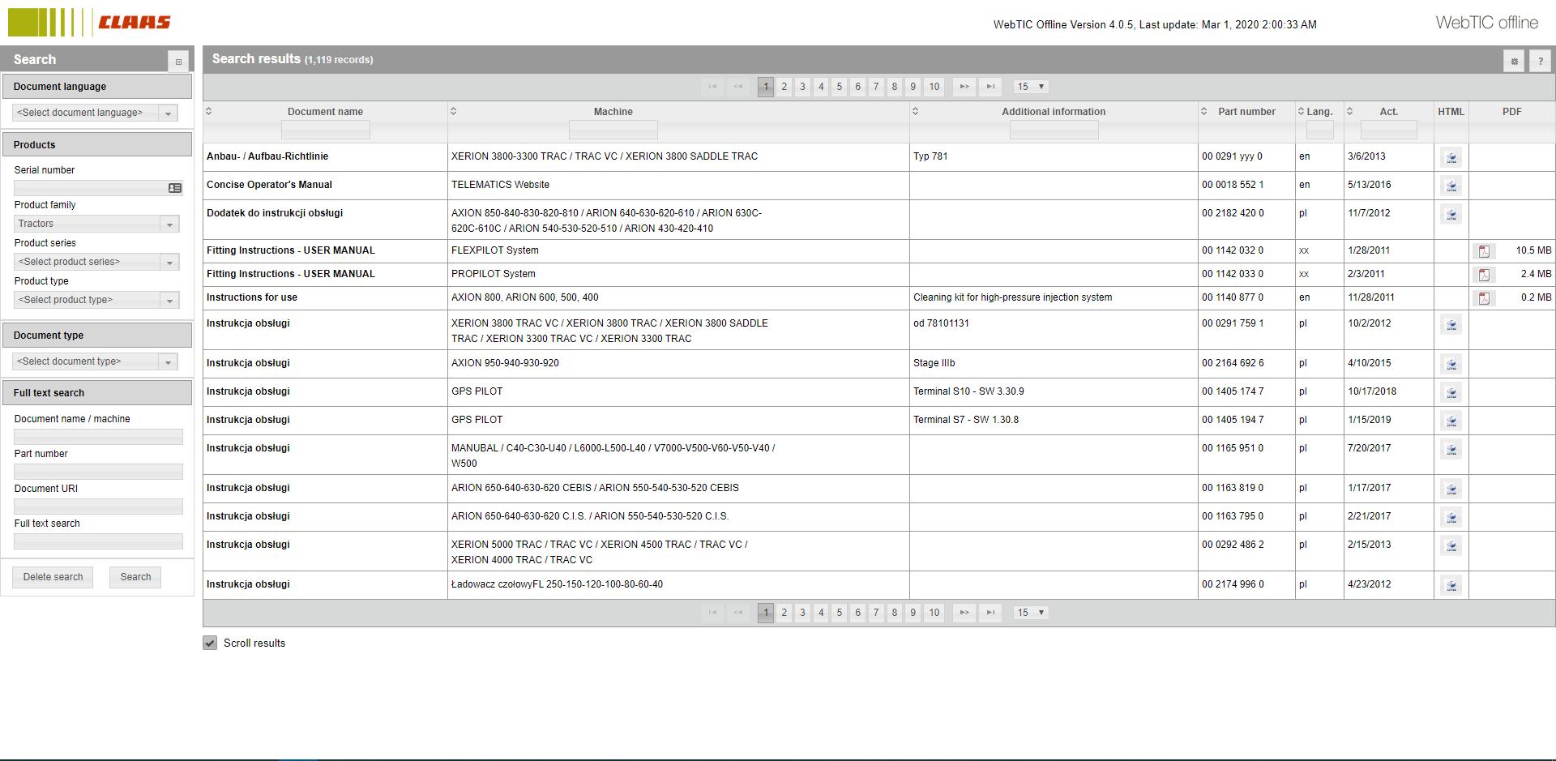Toggle the Scroll results checkbox
Screen dimensions: 1556x761
click(210, 643)
